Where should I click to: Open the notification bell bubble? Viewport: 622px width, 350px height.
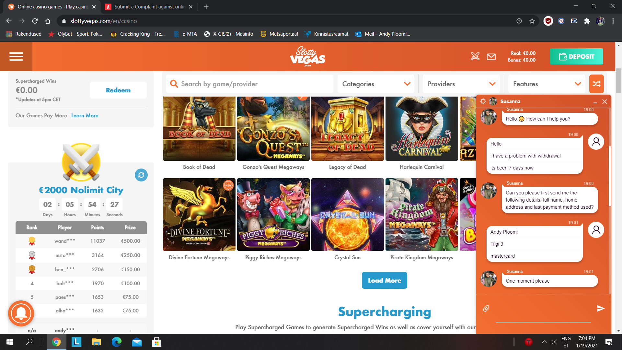(x=21, y=313)
